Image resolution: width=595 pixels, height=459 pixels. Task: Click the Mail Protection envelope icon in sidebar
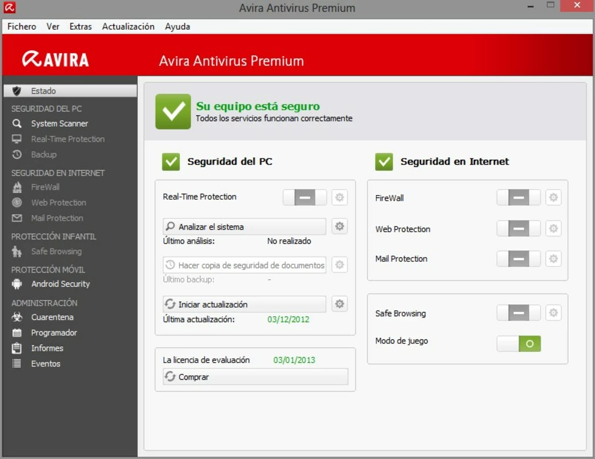click(x=17, y=219)
